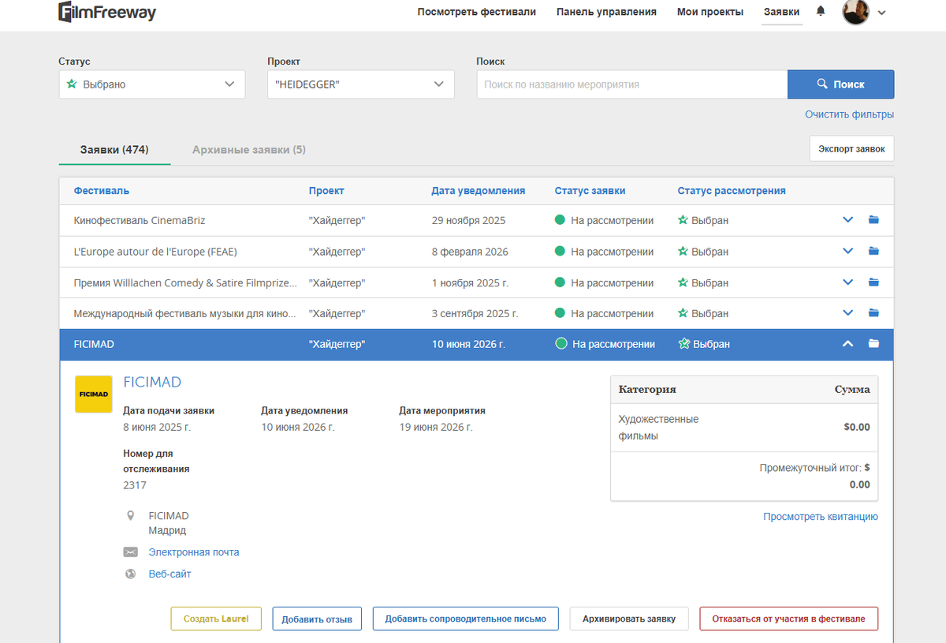The width and height of the screenshot is (946, 643).
Task: Open folder icon for Willlachen Comedy row
Action: pyautogui.click(x=873, y=282)
